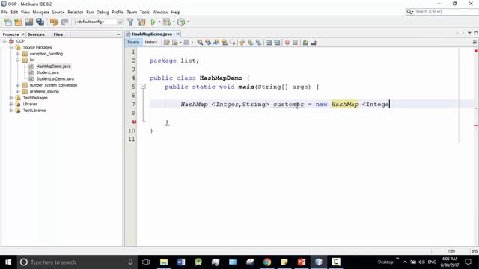Open the Profile Project dropdown arrow
479x269 pixels.
(188, 22)
